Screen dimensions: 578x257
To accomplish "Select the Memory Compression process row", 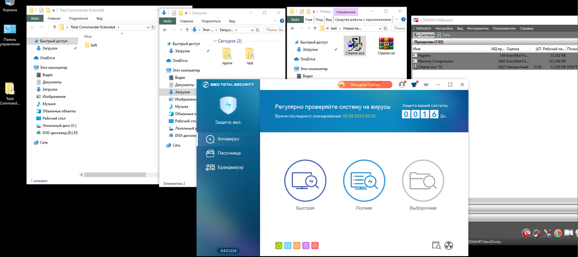I will [495, 61].
